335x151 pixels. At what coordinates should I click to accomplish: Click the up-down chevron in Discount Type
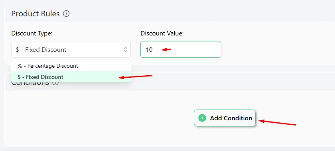pos(125,49)
